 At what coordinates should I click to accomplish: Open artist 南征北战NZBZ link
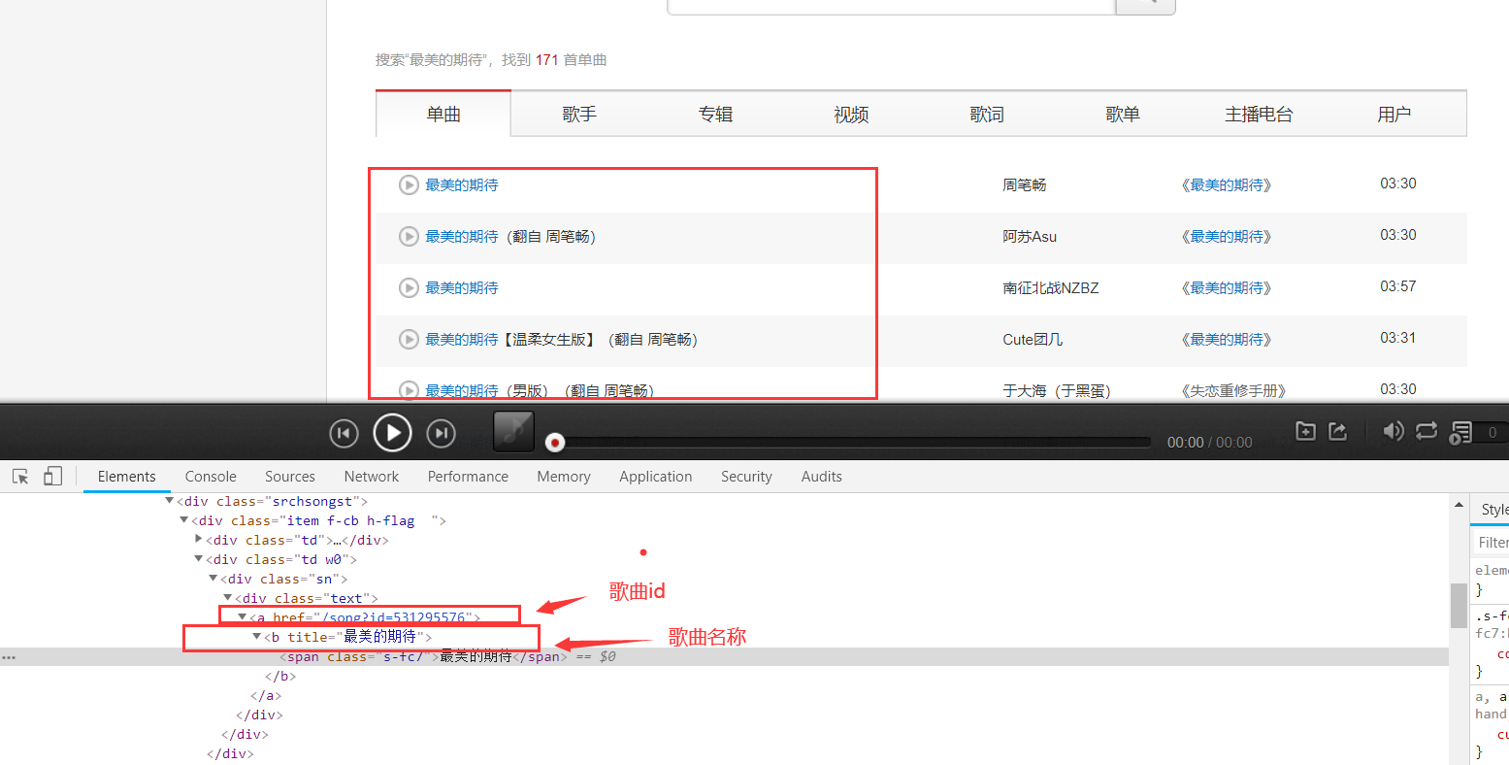(x=1051, y=287)
